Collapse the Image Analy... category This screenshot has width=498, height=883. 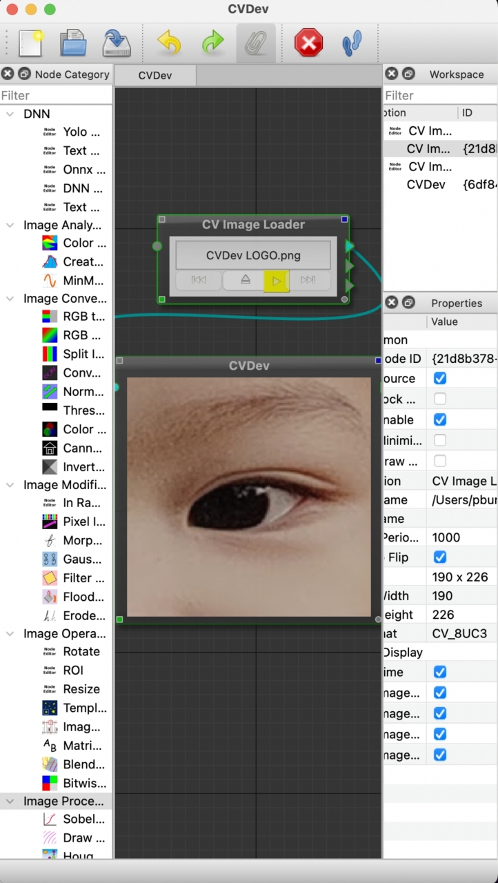(x=10, y=225)
